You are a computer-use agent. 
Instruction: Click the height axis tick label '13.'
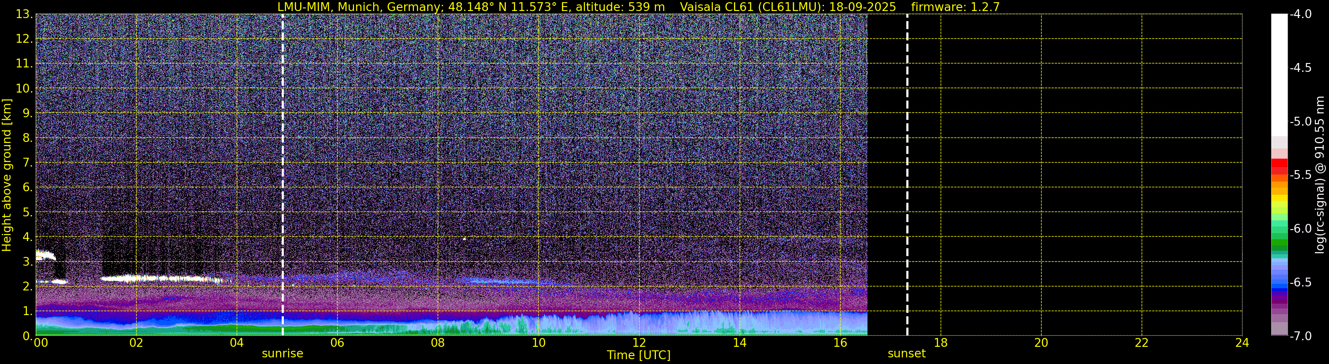click(24, 15)
